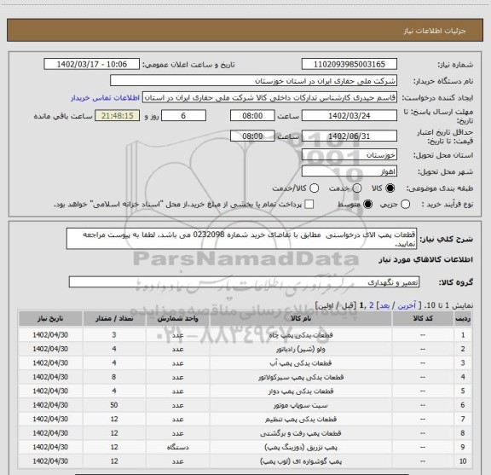
Task: Click the request creator field قاسم حیدری
Action: click(269, 97)
